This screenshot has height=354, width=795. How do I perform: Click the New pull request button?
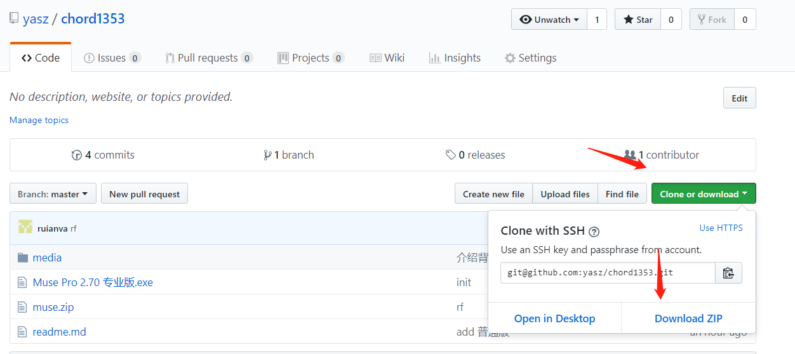tap(145, 194)
